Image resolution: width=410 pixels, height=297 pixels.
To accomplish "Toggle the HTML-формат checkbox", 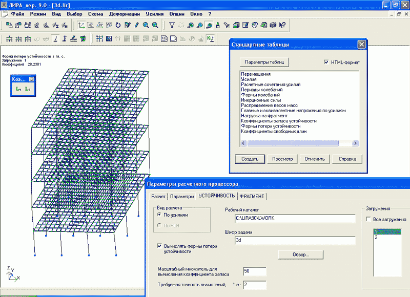I will pyautogui.click(x=326, y=62).
